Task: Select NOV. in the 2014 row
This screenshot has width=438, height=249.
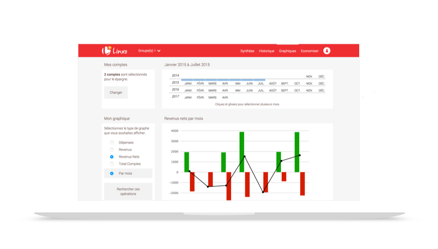Action: coord(309,76)
